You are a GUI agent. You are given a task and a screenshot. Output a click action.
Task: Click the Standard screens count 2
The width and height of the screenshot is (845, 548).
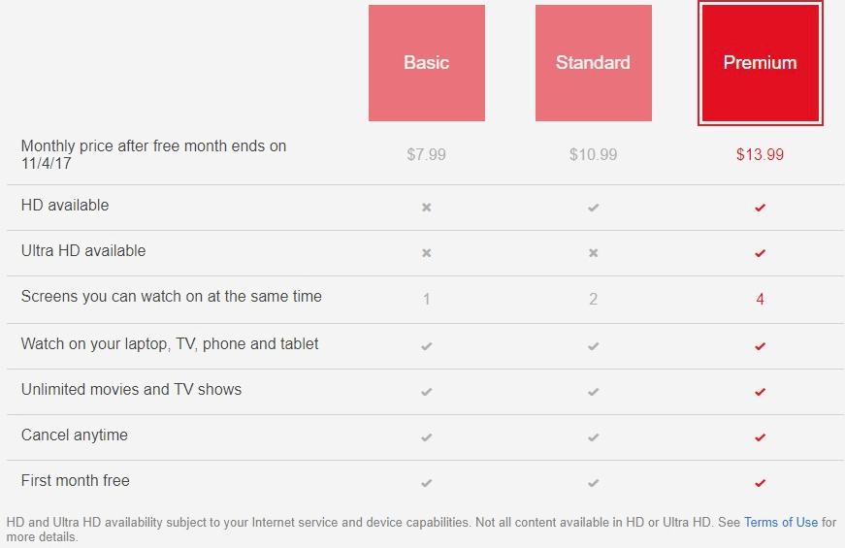point(593,299)
